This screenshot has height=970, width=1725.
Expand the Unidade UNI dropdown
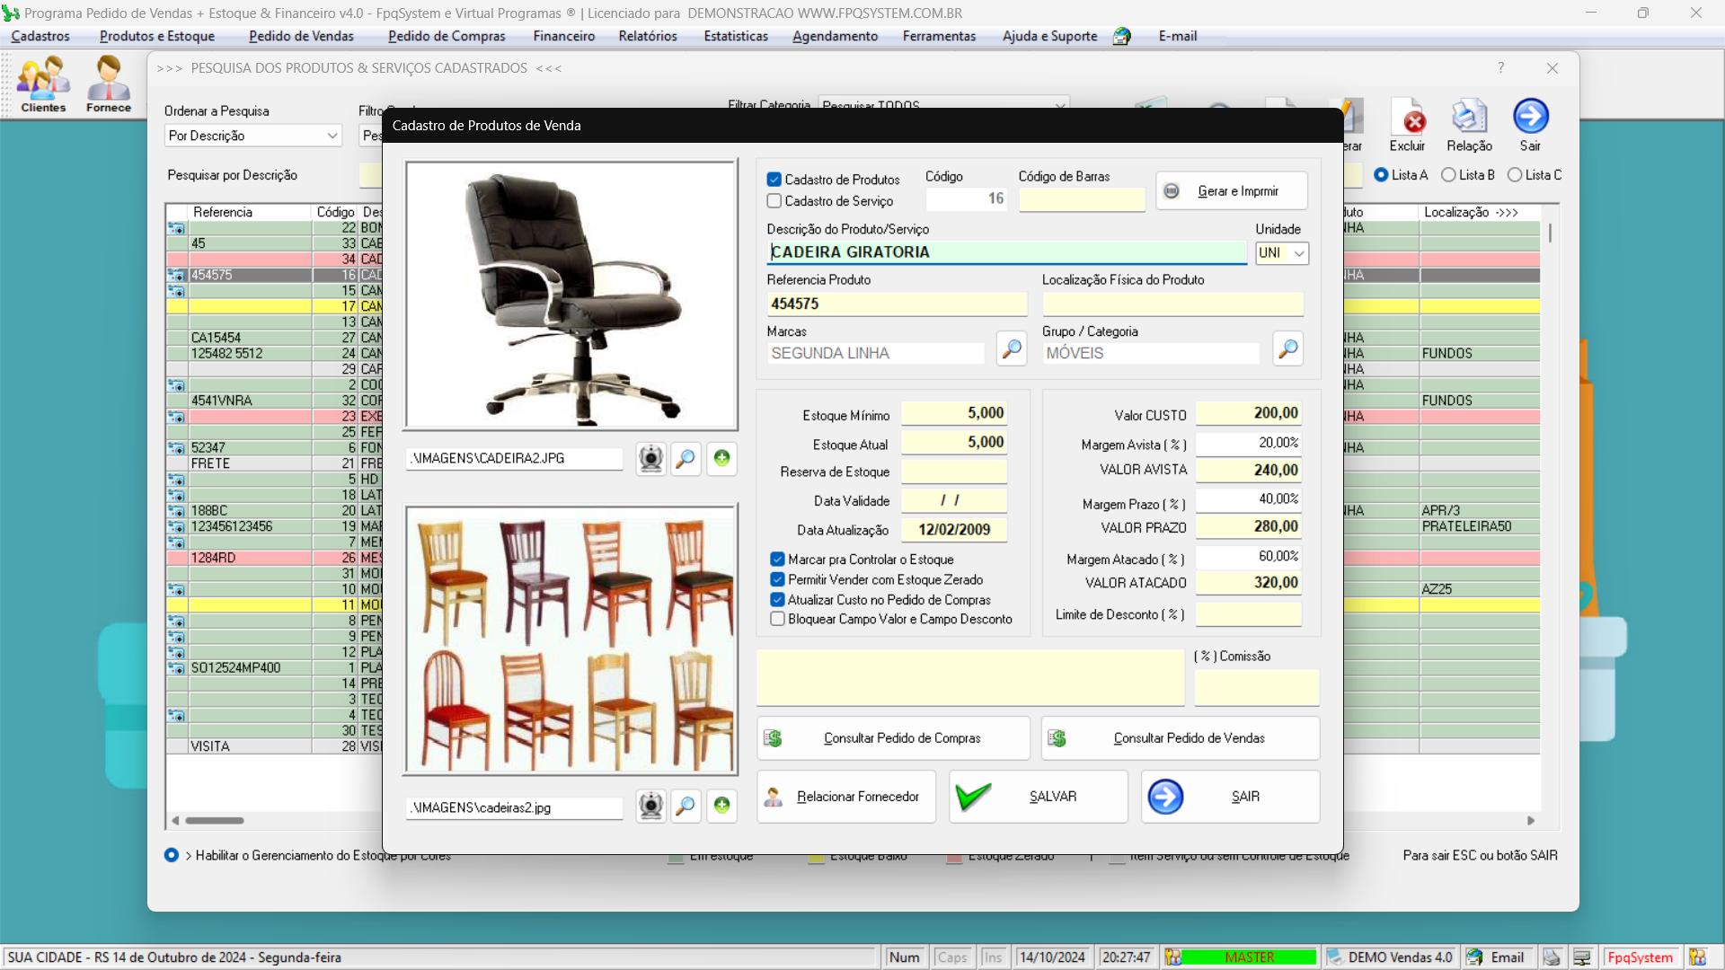tap(1298, 253)
